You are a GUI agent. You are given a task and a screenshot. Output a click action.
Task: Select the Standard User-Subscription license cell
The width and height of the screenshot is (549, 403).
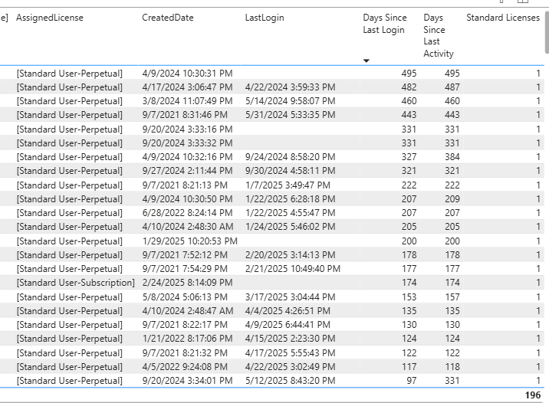[75, 283]
